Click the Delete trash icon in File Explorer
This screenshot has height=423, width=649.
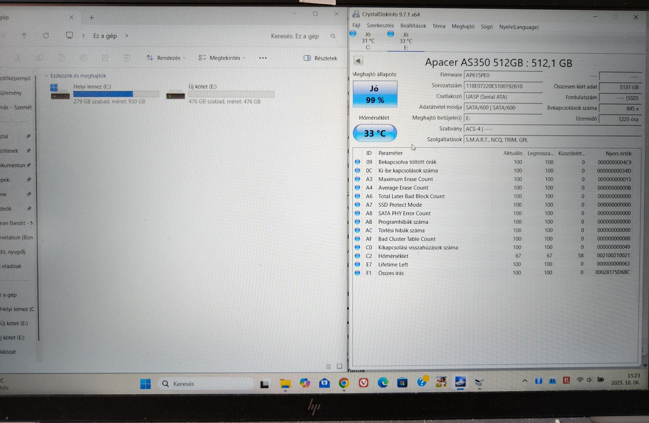127,58
